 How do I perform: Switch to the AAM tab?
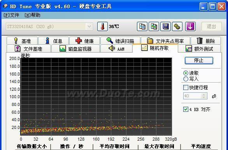coord(116,49)
